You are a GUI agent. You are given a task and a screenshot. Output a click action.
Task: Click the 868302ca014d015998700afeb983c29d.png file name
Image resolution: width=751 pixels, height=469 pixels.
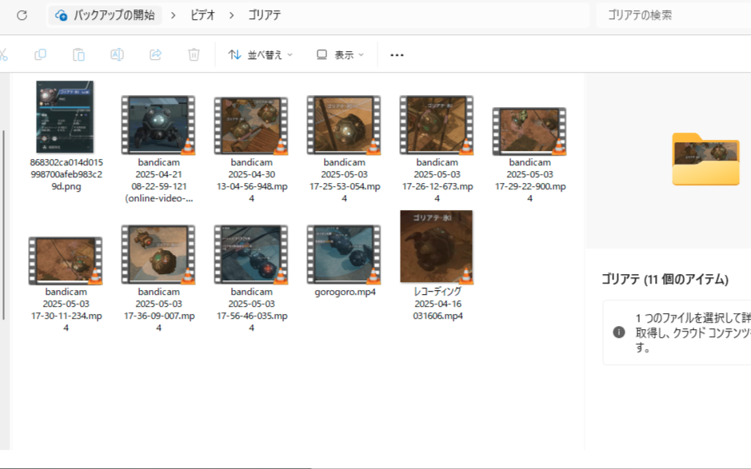(66, 174)
